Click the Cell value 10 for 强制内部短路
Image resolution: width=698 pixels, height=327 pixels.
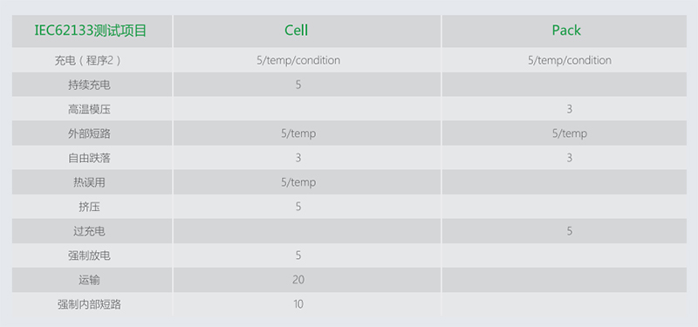click(298, 304)
